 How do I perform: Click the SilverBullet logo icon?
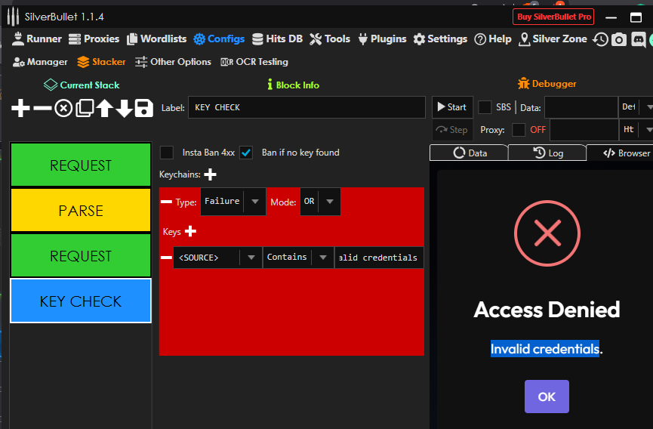[13, 17]
